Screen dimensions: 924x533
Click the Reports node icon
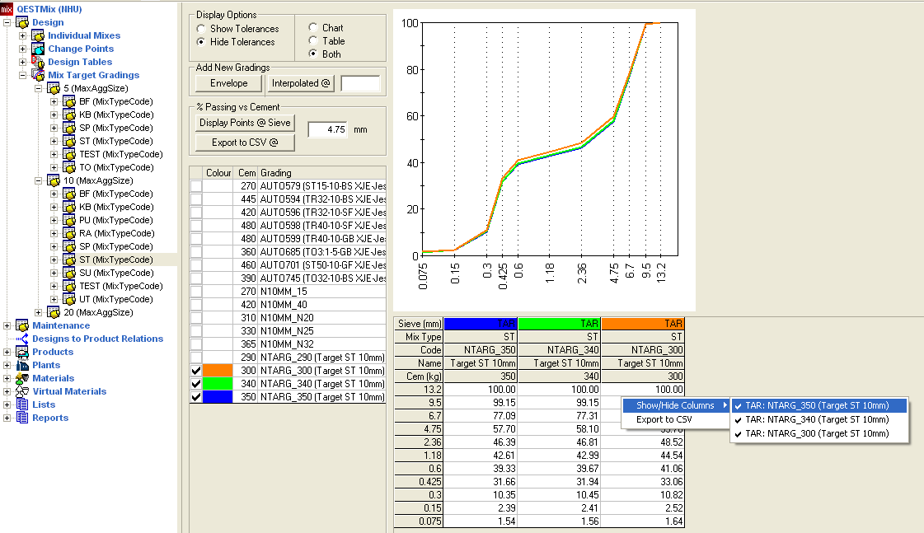22,418
